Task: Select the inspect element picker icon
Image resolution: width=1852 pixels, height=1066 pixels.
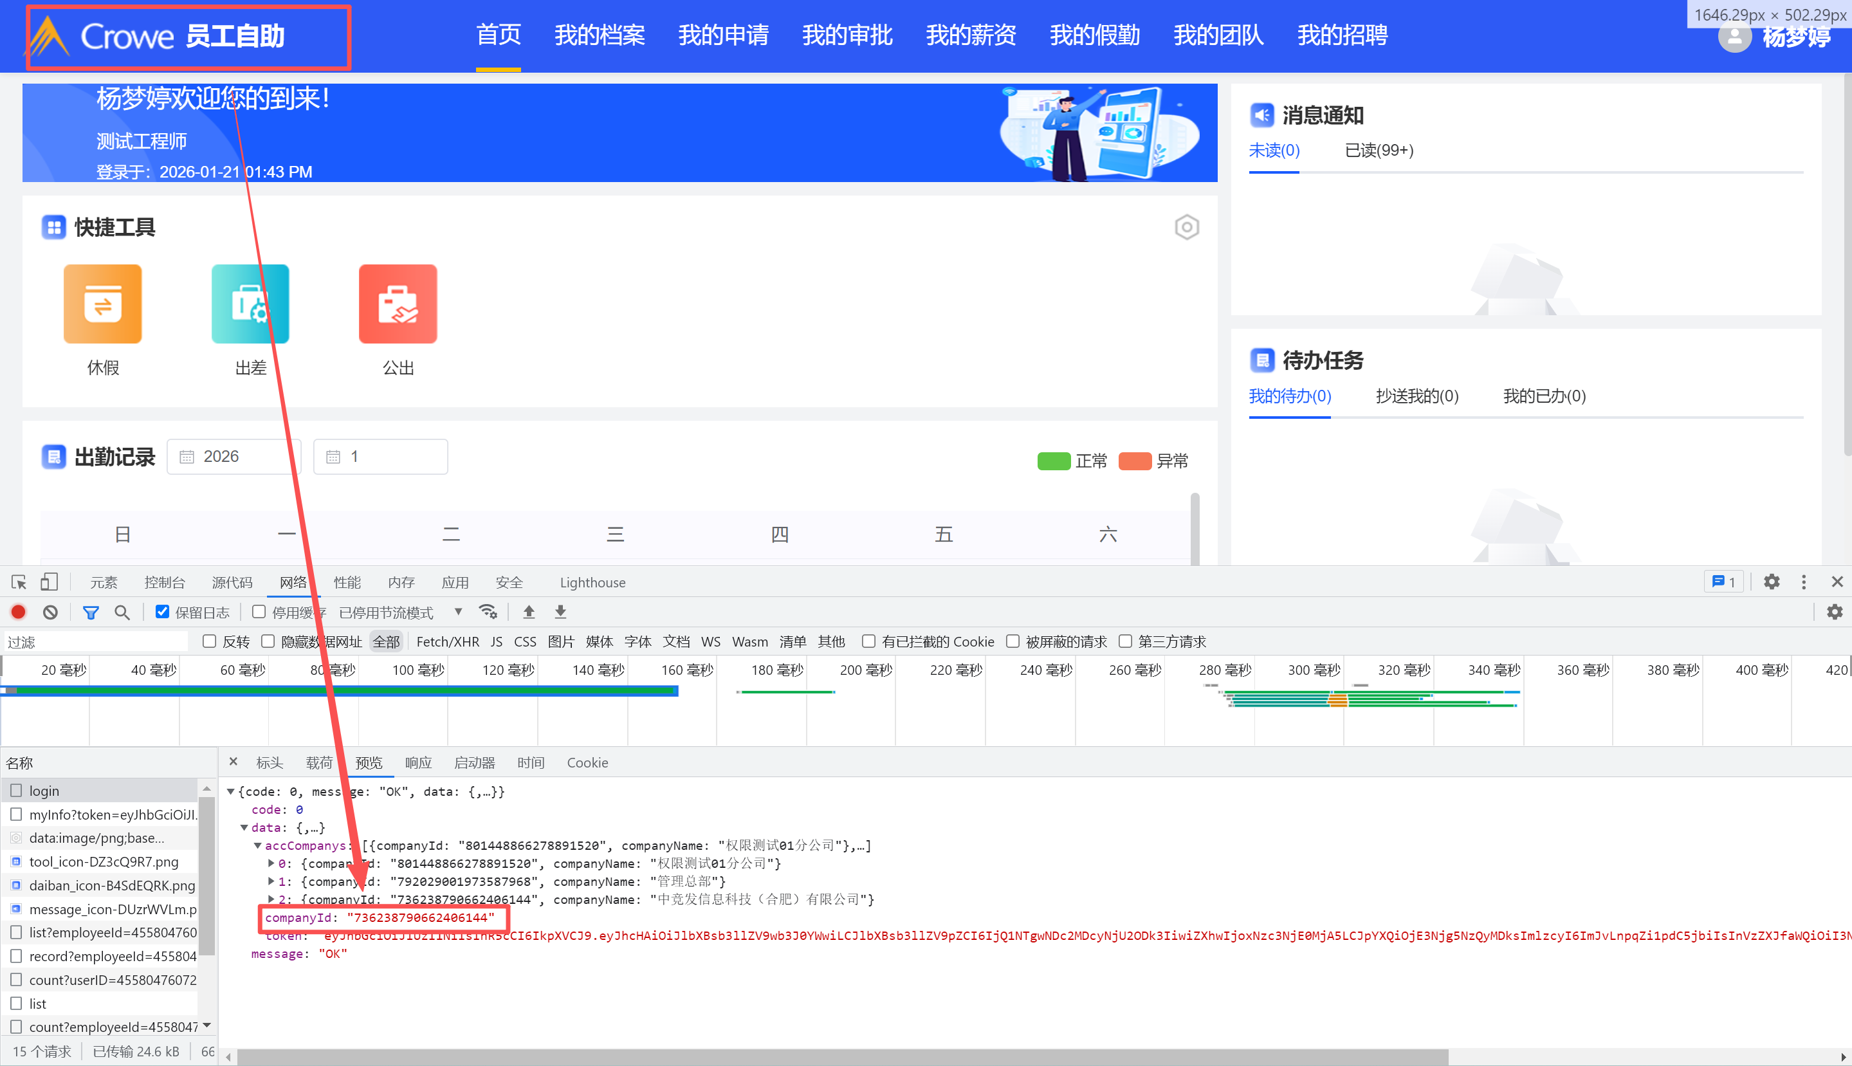Action: tap(19, 582)
